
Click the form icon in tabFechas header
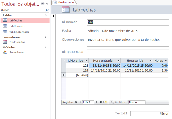(x=66, y=10)
